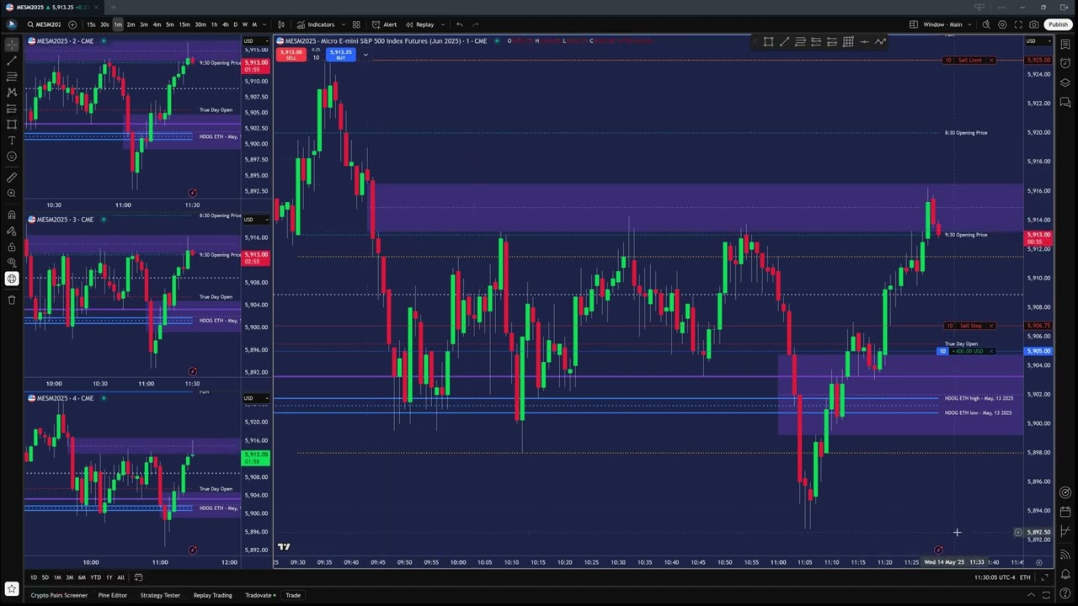Click the remove objects trash icon
Screen dimensions: 1078x606
coord(12,300)
